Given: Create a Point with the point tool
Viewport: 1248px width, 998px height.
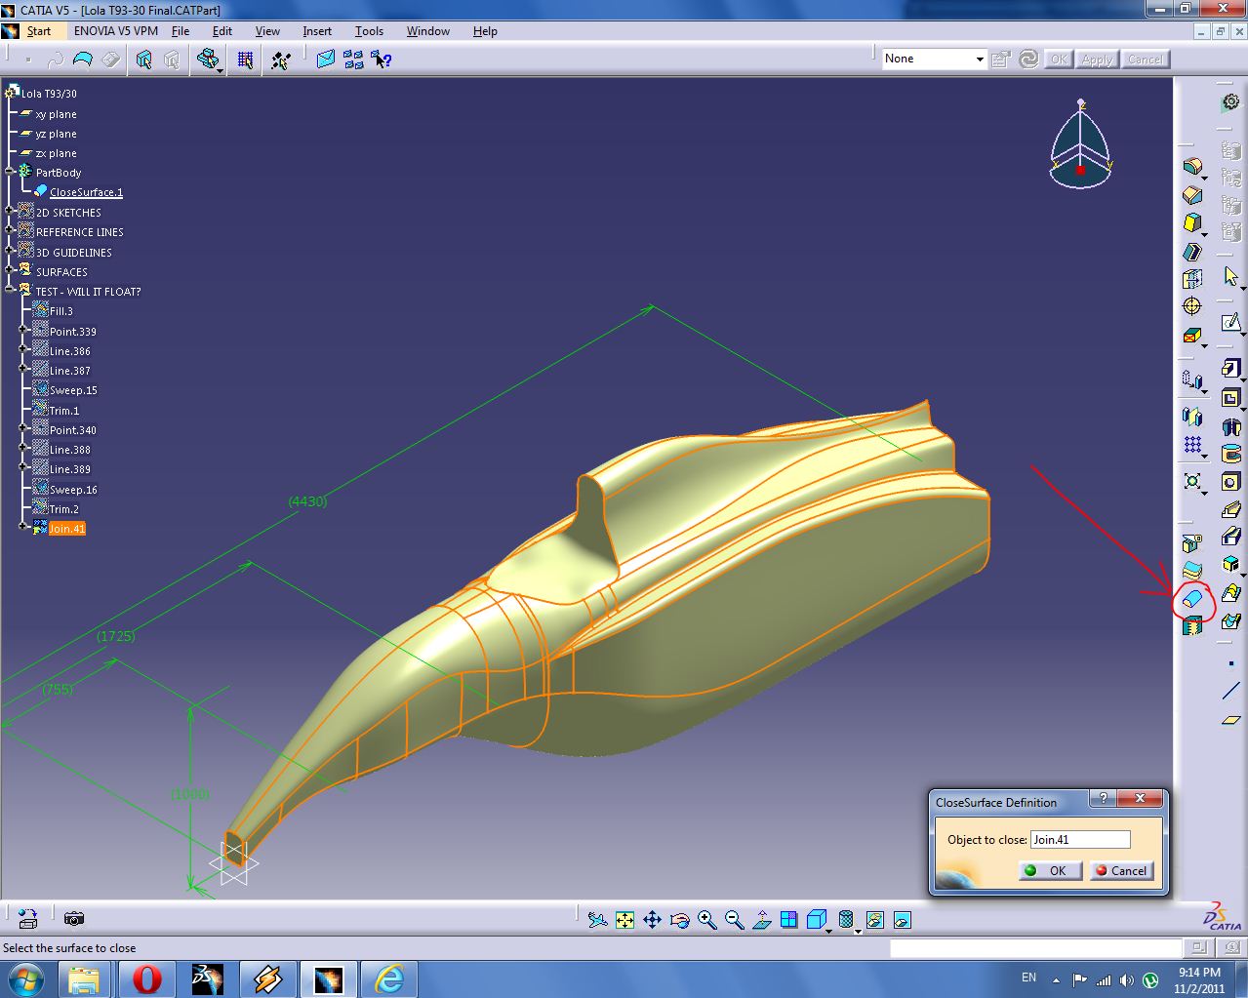Looking at the screenshot, I should pos(1231,663).
